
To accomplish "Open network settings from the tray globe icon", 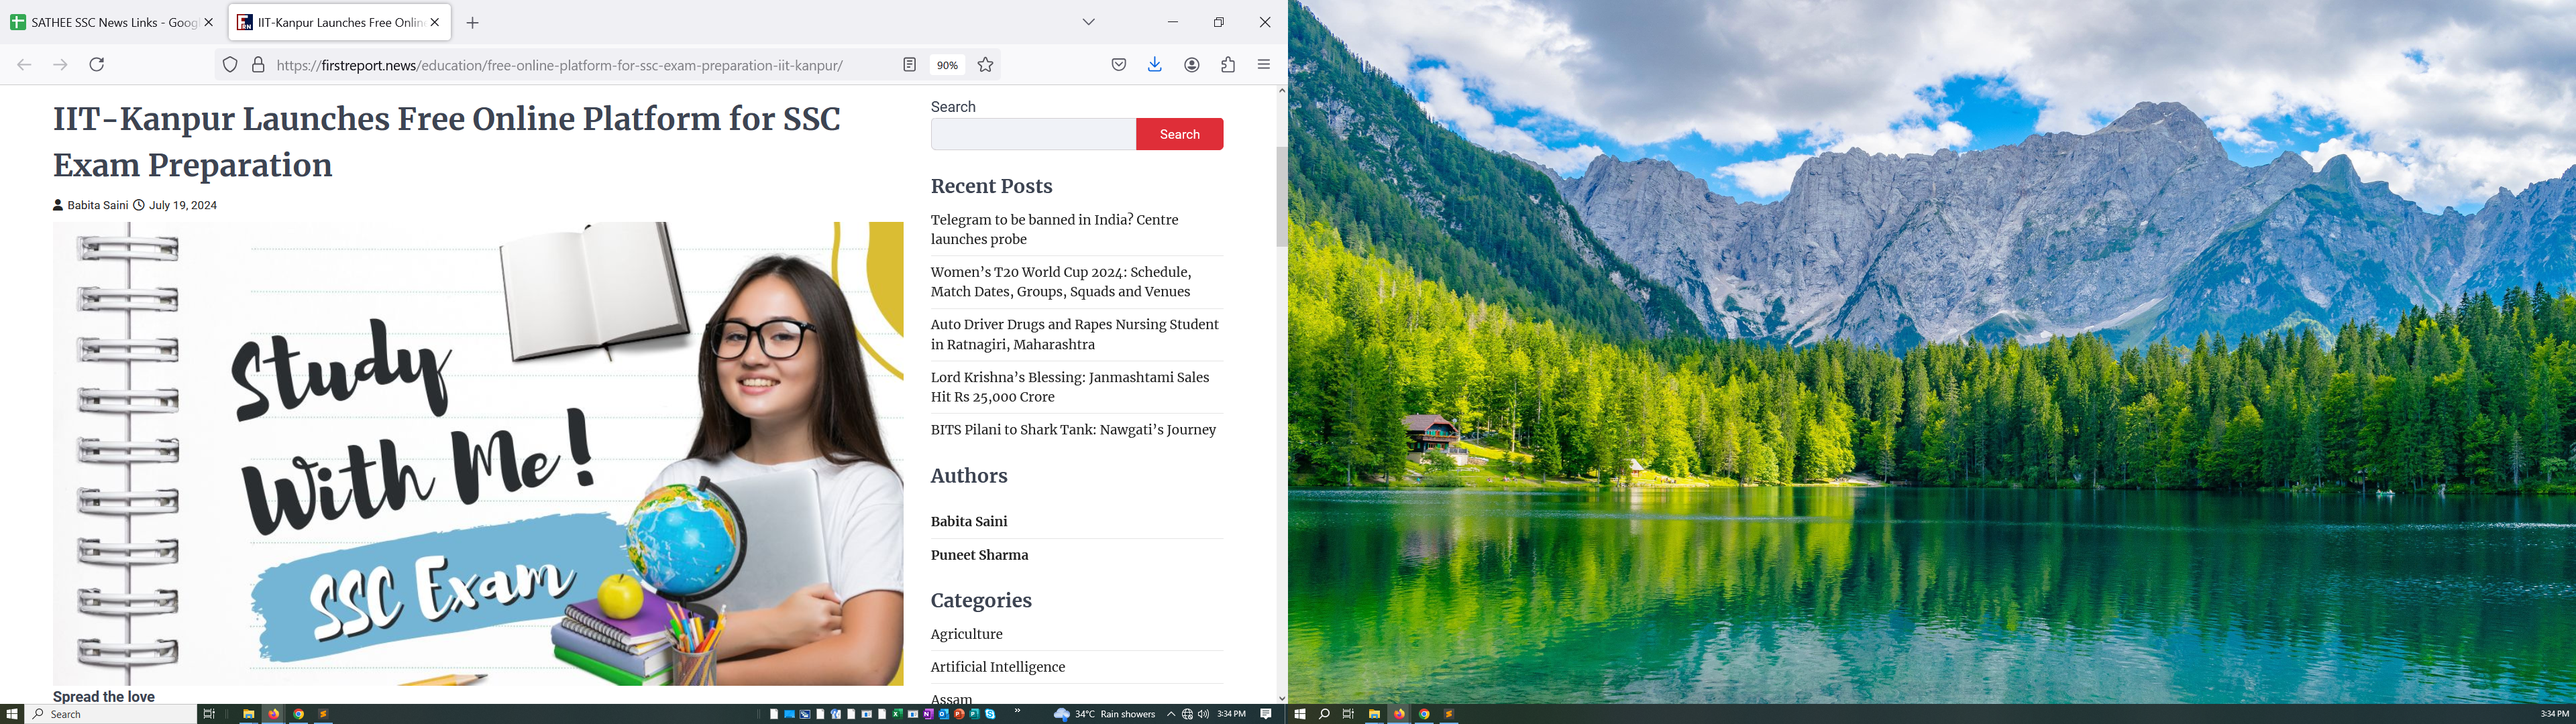I will tap(1187, 714).
